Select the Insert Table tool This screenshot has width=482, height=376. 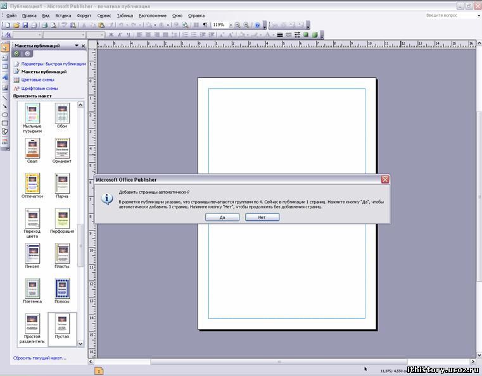(4, 66)
